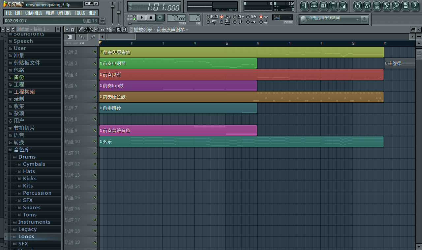This screenshot has height=250, width=422.
Task: Click the 备份 folder in browser
Action: click(x=19, y=77)
